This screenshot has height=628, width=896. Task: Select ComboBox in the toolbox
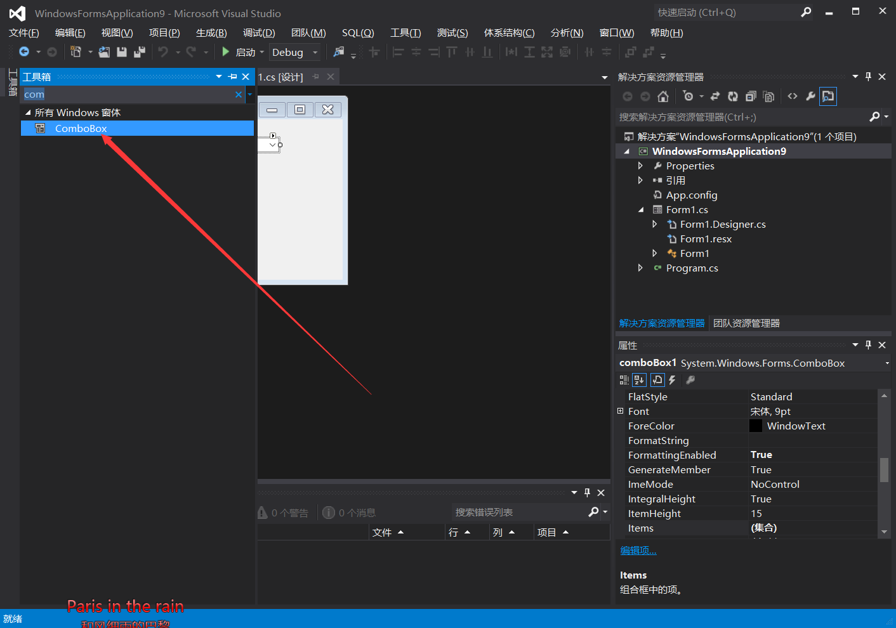pos(137,128)
